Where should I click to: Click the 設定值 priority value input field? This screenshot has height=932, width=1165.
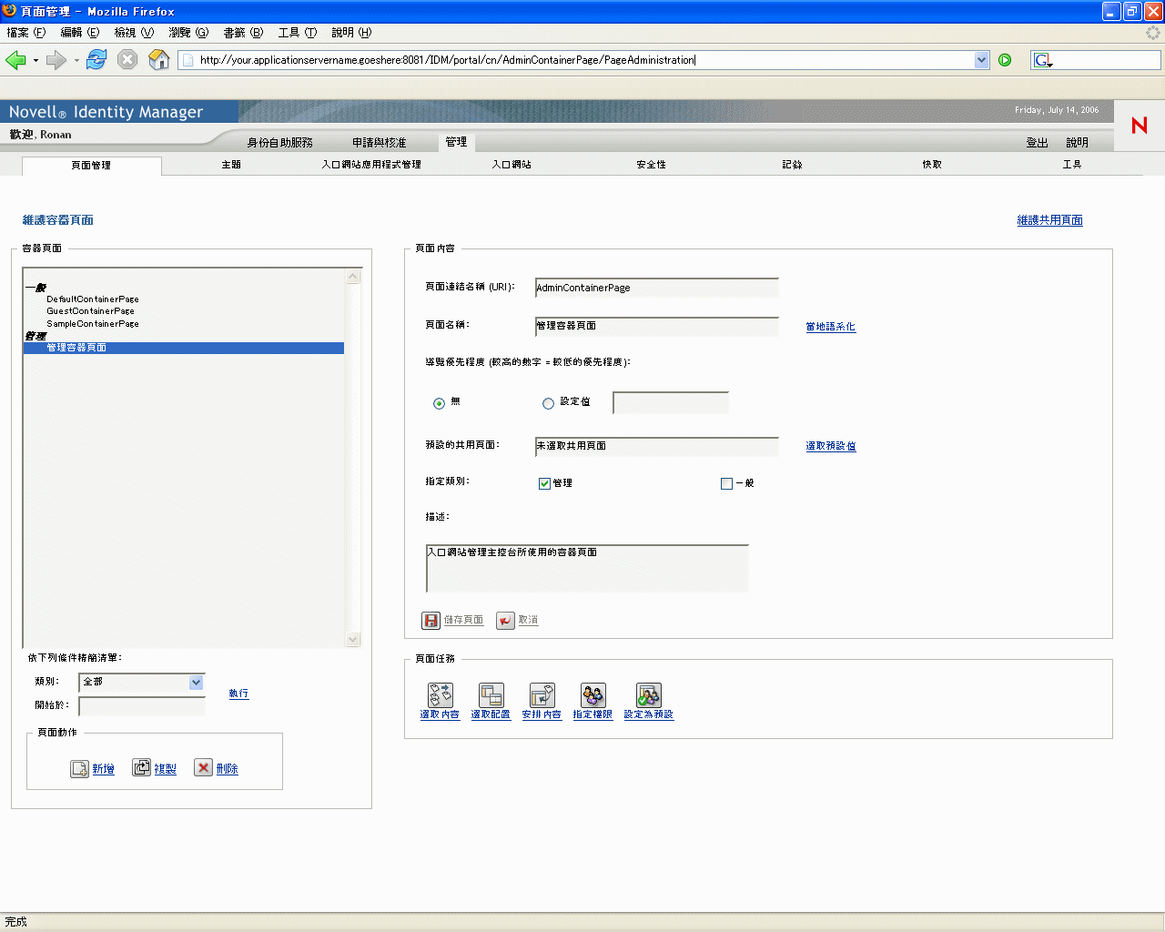[671, 402]
